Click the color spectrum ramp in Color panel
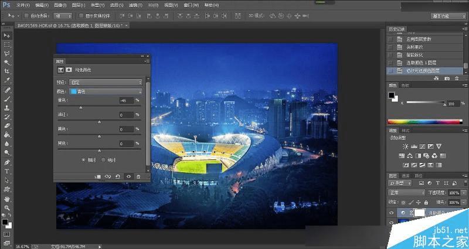 (x=425, y=122)
